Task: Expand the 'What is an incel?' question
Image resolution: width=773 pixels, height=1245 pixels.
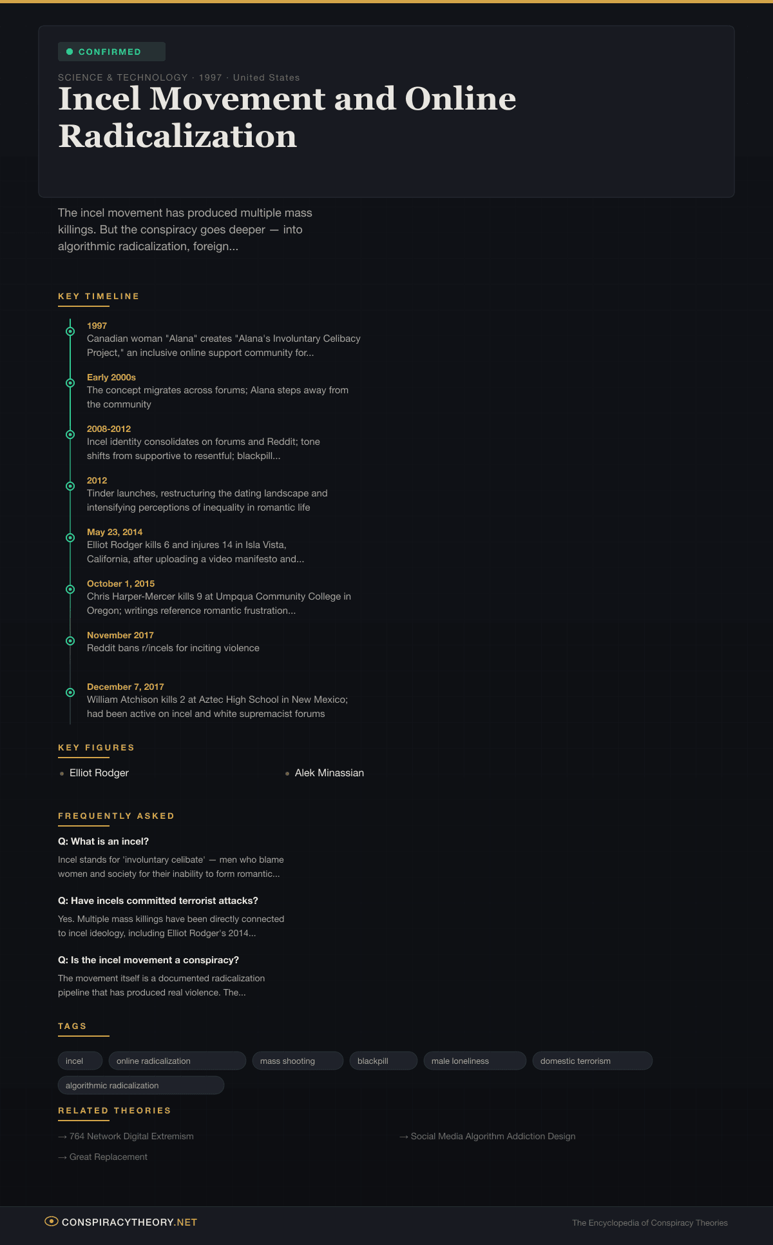Action: (x=104, y=841)
